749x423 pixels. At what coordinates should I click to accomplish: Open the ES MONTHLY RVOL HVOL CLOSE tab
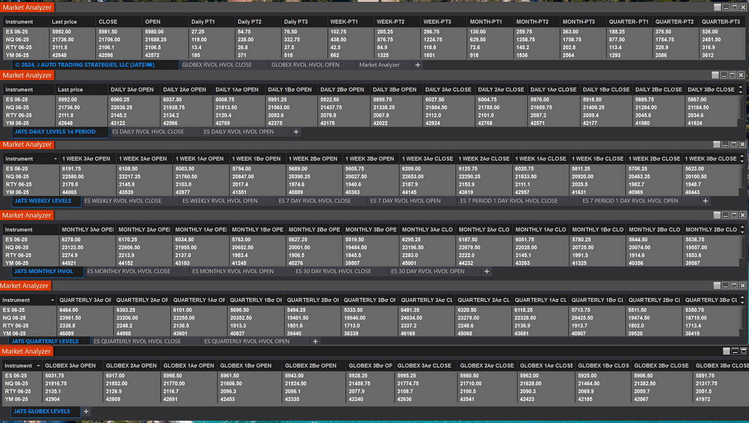tap(129, 271)
